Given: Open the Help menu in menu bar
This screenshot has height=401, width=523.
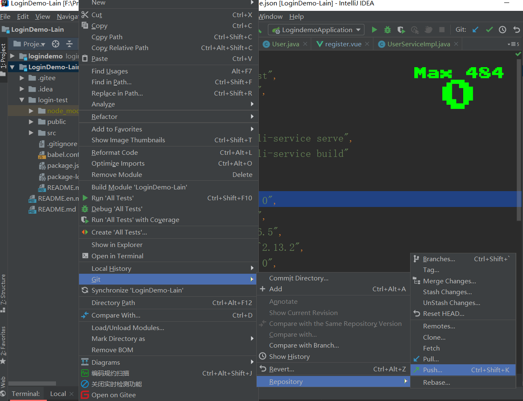Looking at the screenshot, I should [x=296, y=16].
